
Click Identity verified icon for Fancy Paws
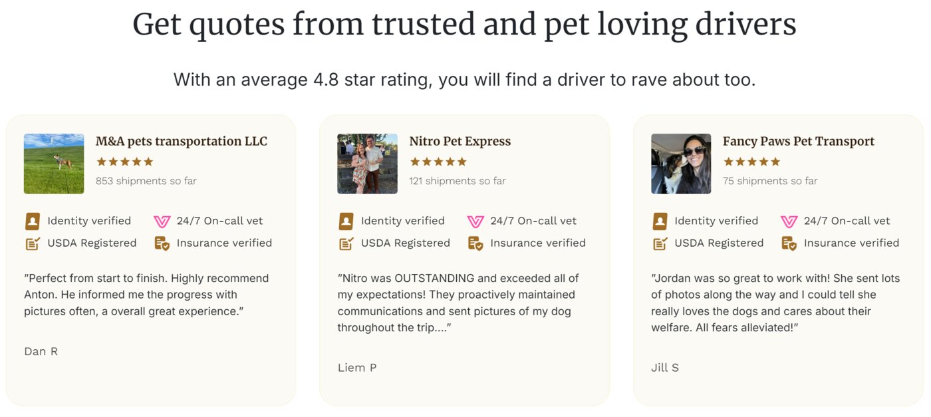pos(660,221)
